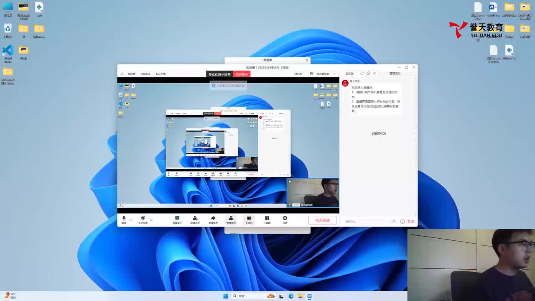Open the live settings gear

point(285,220)
